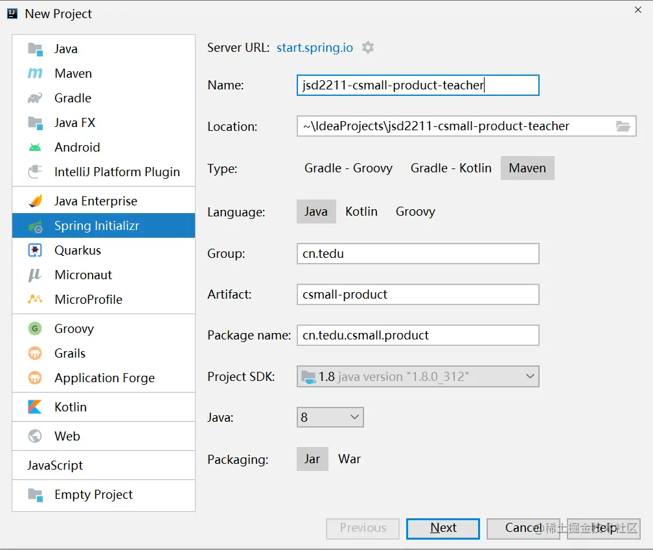Click the Package name field
This screenshot has width=653, height=550.
[418, 336]
